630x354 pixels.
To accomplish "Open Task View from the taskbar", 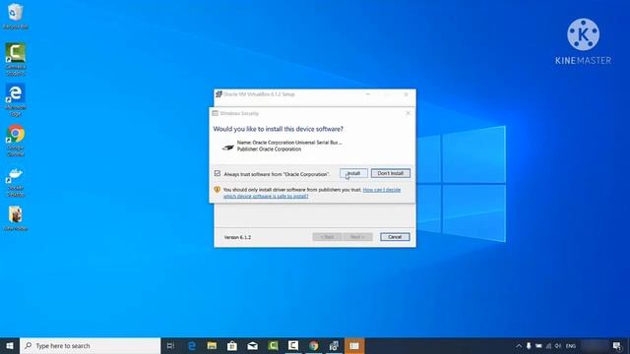I will click(x=170, y=345).
